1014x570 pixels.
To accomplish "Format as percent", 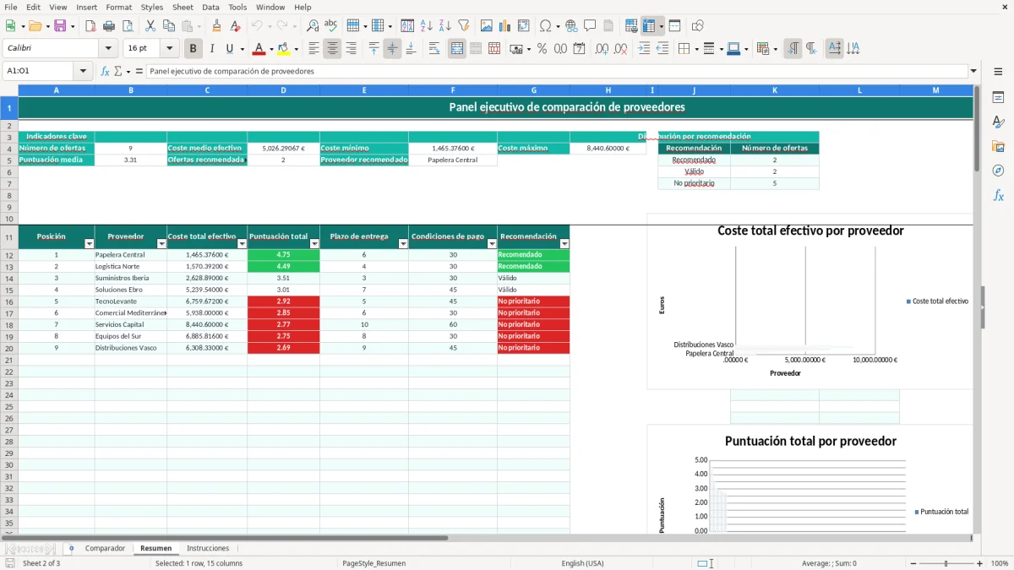I will tap(542, 49).
